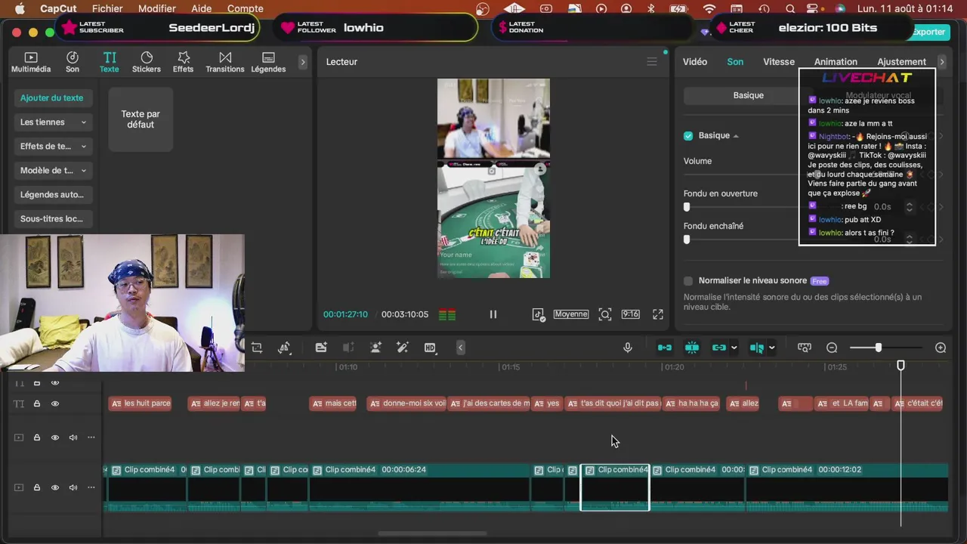Click the Fondu en ouverture slider handle
This screenshot has width=967, height=544.
coord(687,207)
